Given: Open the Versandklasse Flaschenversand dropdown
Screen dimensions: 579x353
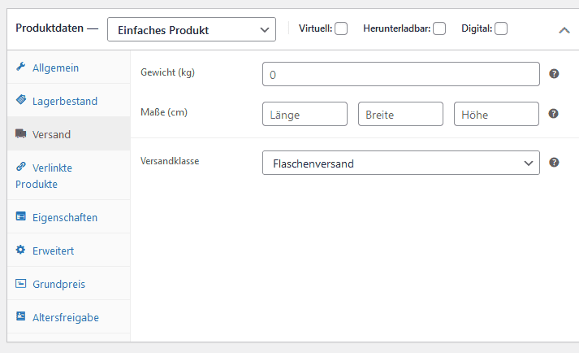Looking at the screenshot, I should (400, 163).
